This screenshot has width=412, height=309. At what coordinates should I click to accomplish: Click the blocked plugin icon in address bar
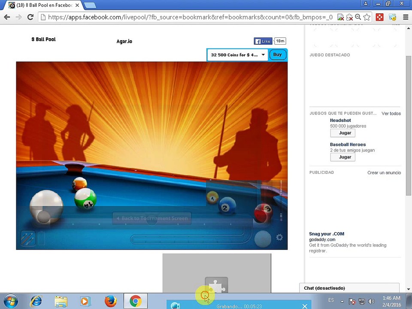pos(349,17)
